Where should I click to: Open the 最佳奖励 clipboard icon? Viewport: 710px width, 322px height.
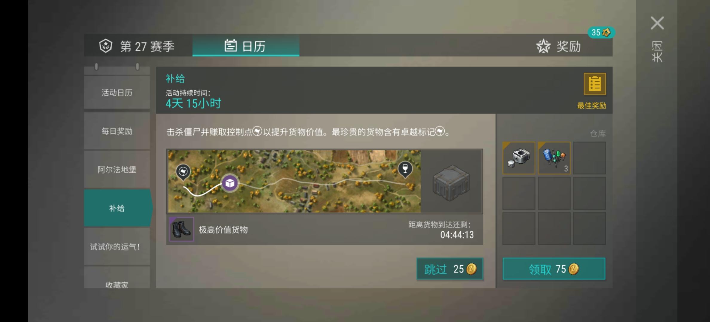(x=595, y=84)
